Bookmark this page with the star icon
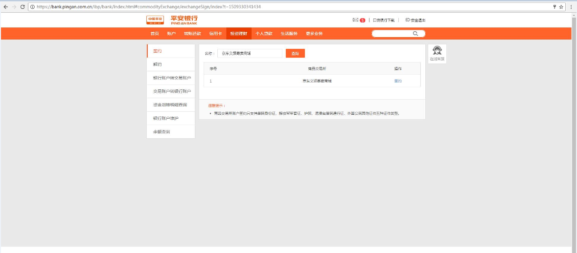 click(x=561, y=7)
